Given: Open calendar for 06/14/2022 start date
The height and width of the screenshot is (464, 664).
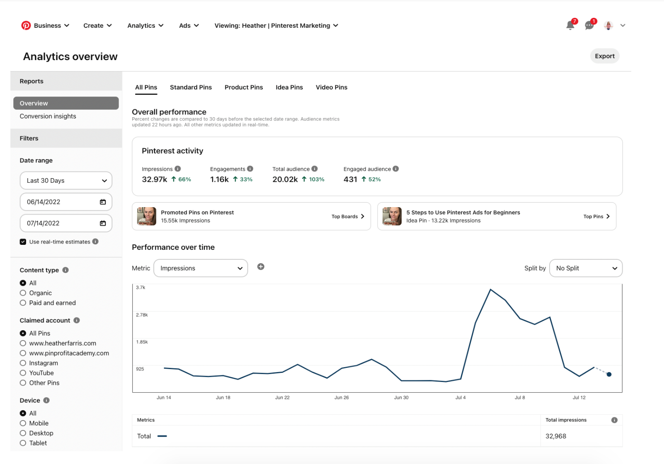Looking at the screenshot, I should click(x=103, y=202).
